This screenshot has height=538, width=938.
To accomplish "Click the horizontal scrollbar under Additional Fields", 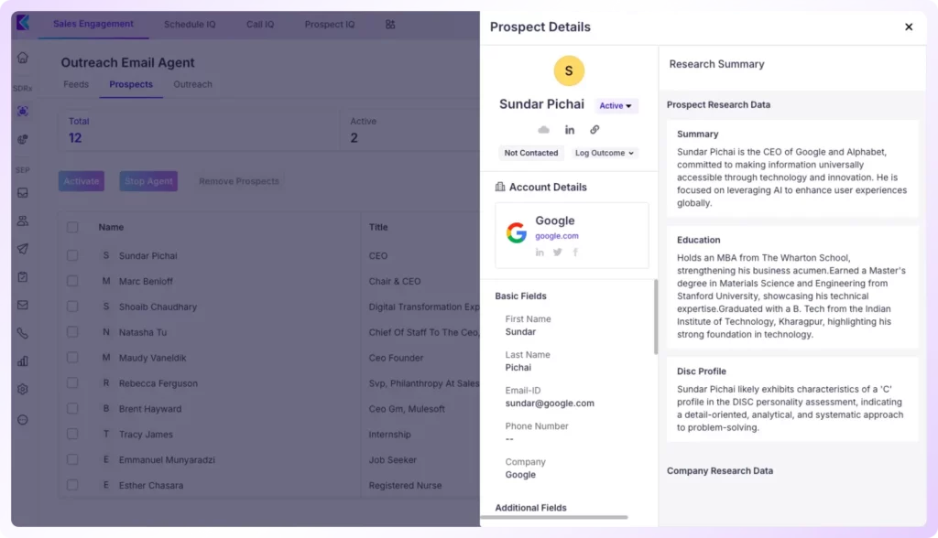I will click(x=554, y=517).
